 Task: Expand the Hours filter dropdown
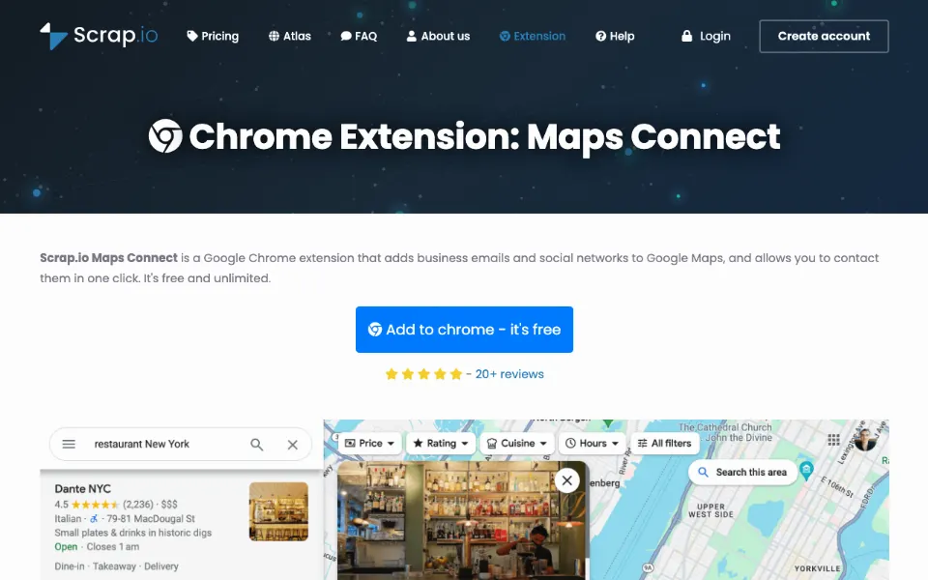[x=592, y=444]
